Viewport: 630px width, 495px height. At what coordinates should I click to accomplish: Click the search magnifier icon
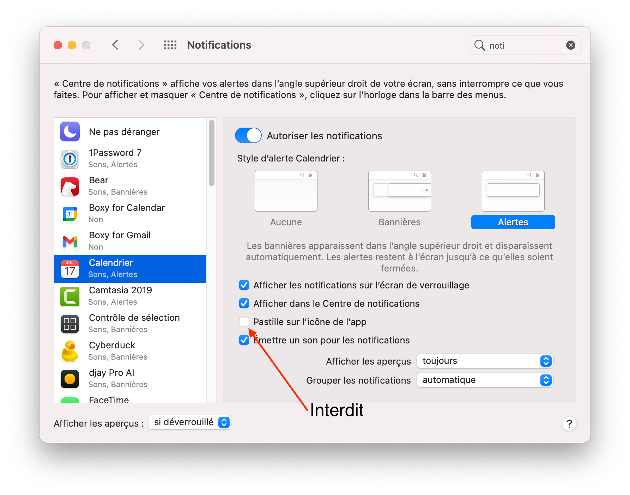[479, 45]
